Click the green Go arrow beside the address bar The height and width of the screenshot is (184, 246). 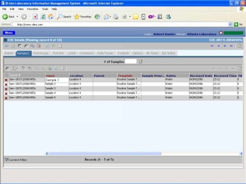(236, 25)
